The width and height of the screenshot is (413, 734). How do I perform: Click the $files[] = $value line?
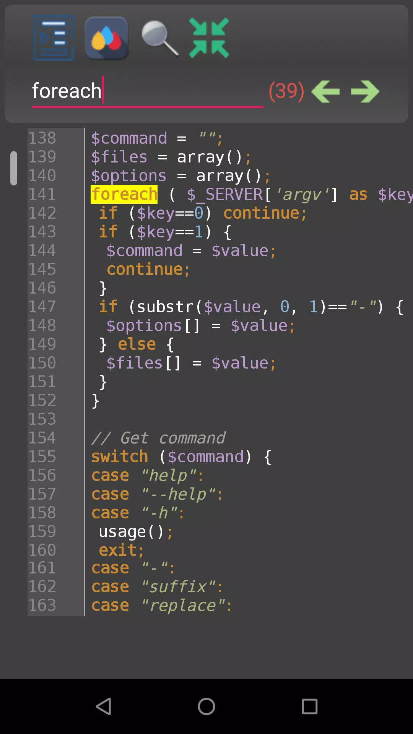pos(191,363)
